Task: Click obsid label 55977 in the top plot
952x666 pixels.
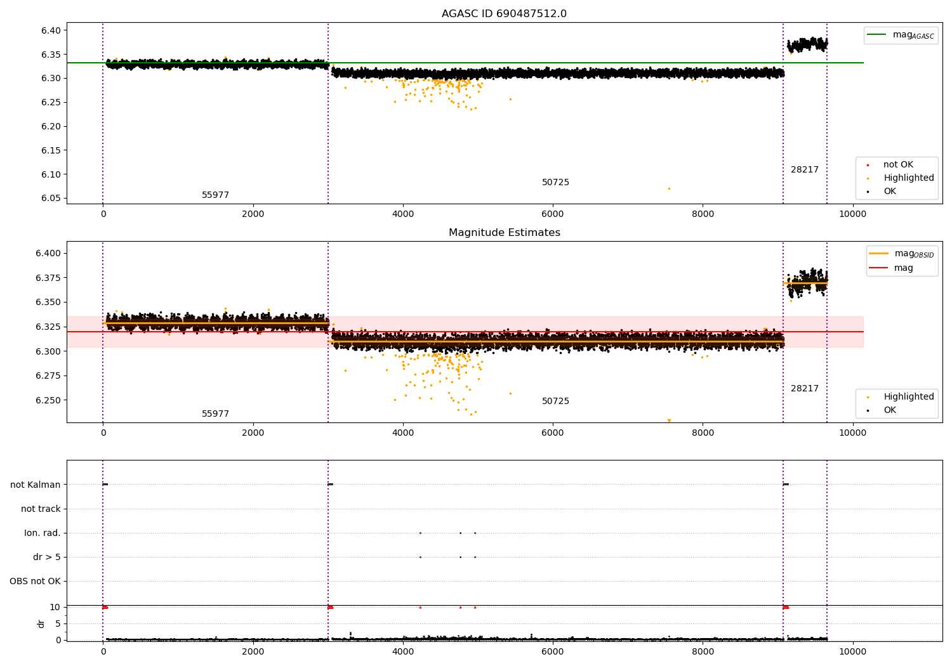Action: point(215,195)
